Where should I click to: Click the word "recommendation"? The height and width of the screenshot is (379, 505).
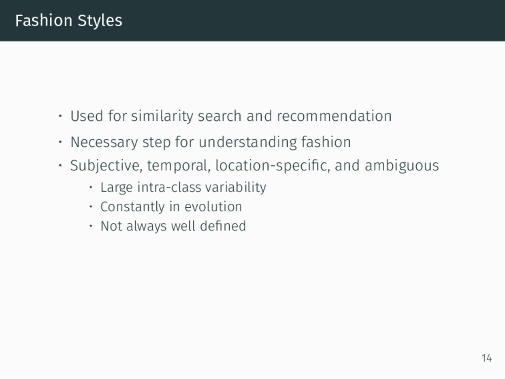tap(334, 116)
